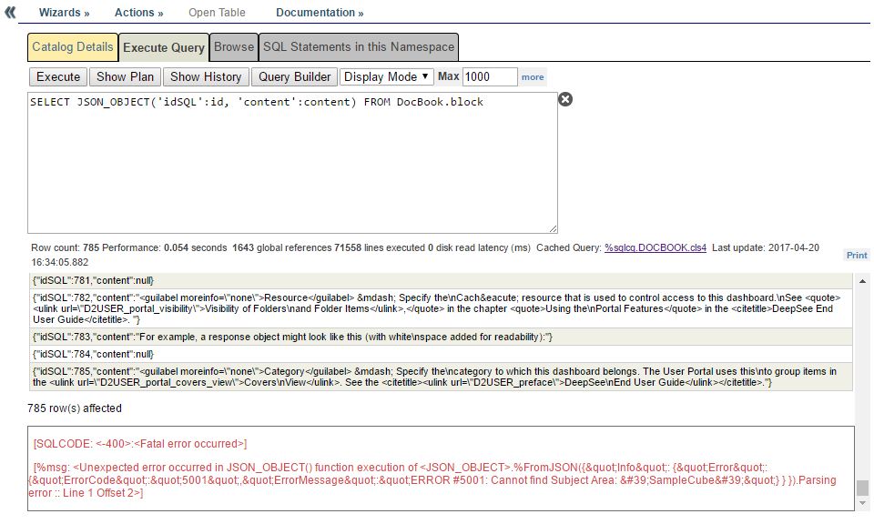Switch to the Browse tab
The height and width of the screenshot is (524, 874).
click(x=234, y=46)
